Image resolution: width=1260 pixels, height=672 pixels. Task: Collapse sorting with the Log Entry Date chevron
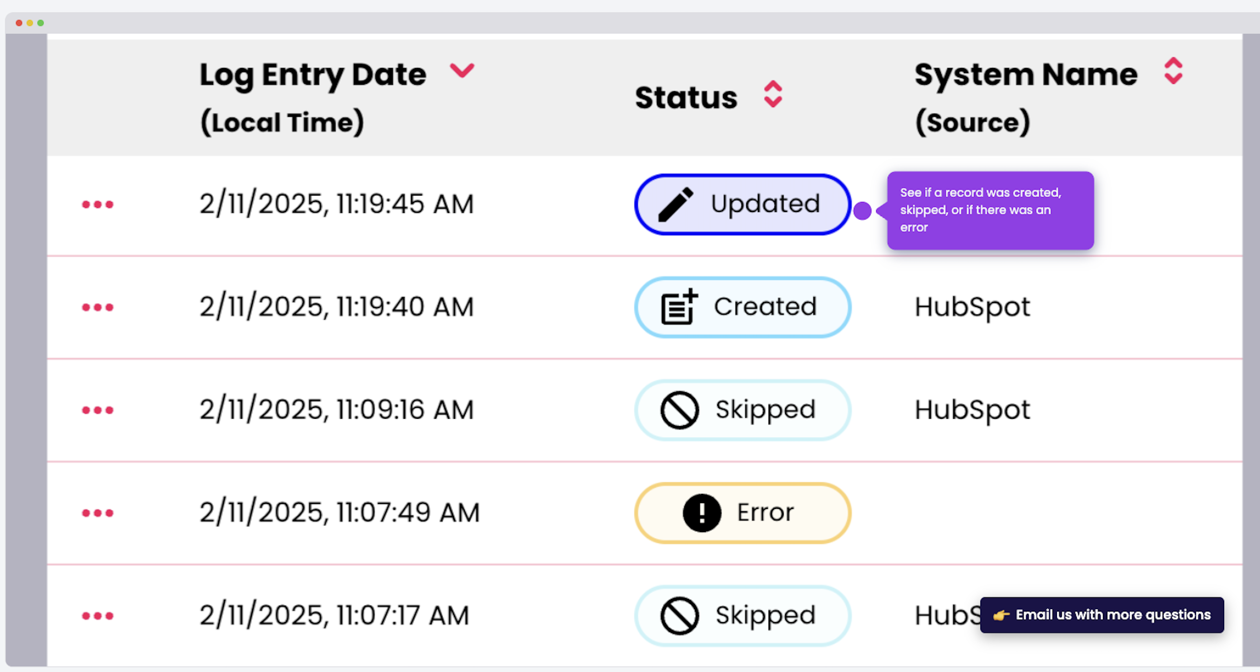tap(462, 72)
